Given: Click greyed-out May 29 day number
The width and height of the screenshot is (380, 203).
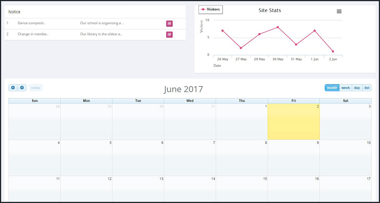Looking at the screenshot, I should (x=109, y=106).
